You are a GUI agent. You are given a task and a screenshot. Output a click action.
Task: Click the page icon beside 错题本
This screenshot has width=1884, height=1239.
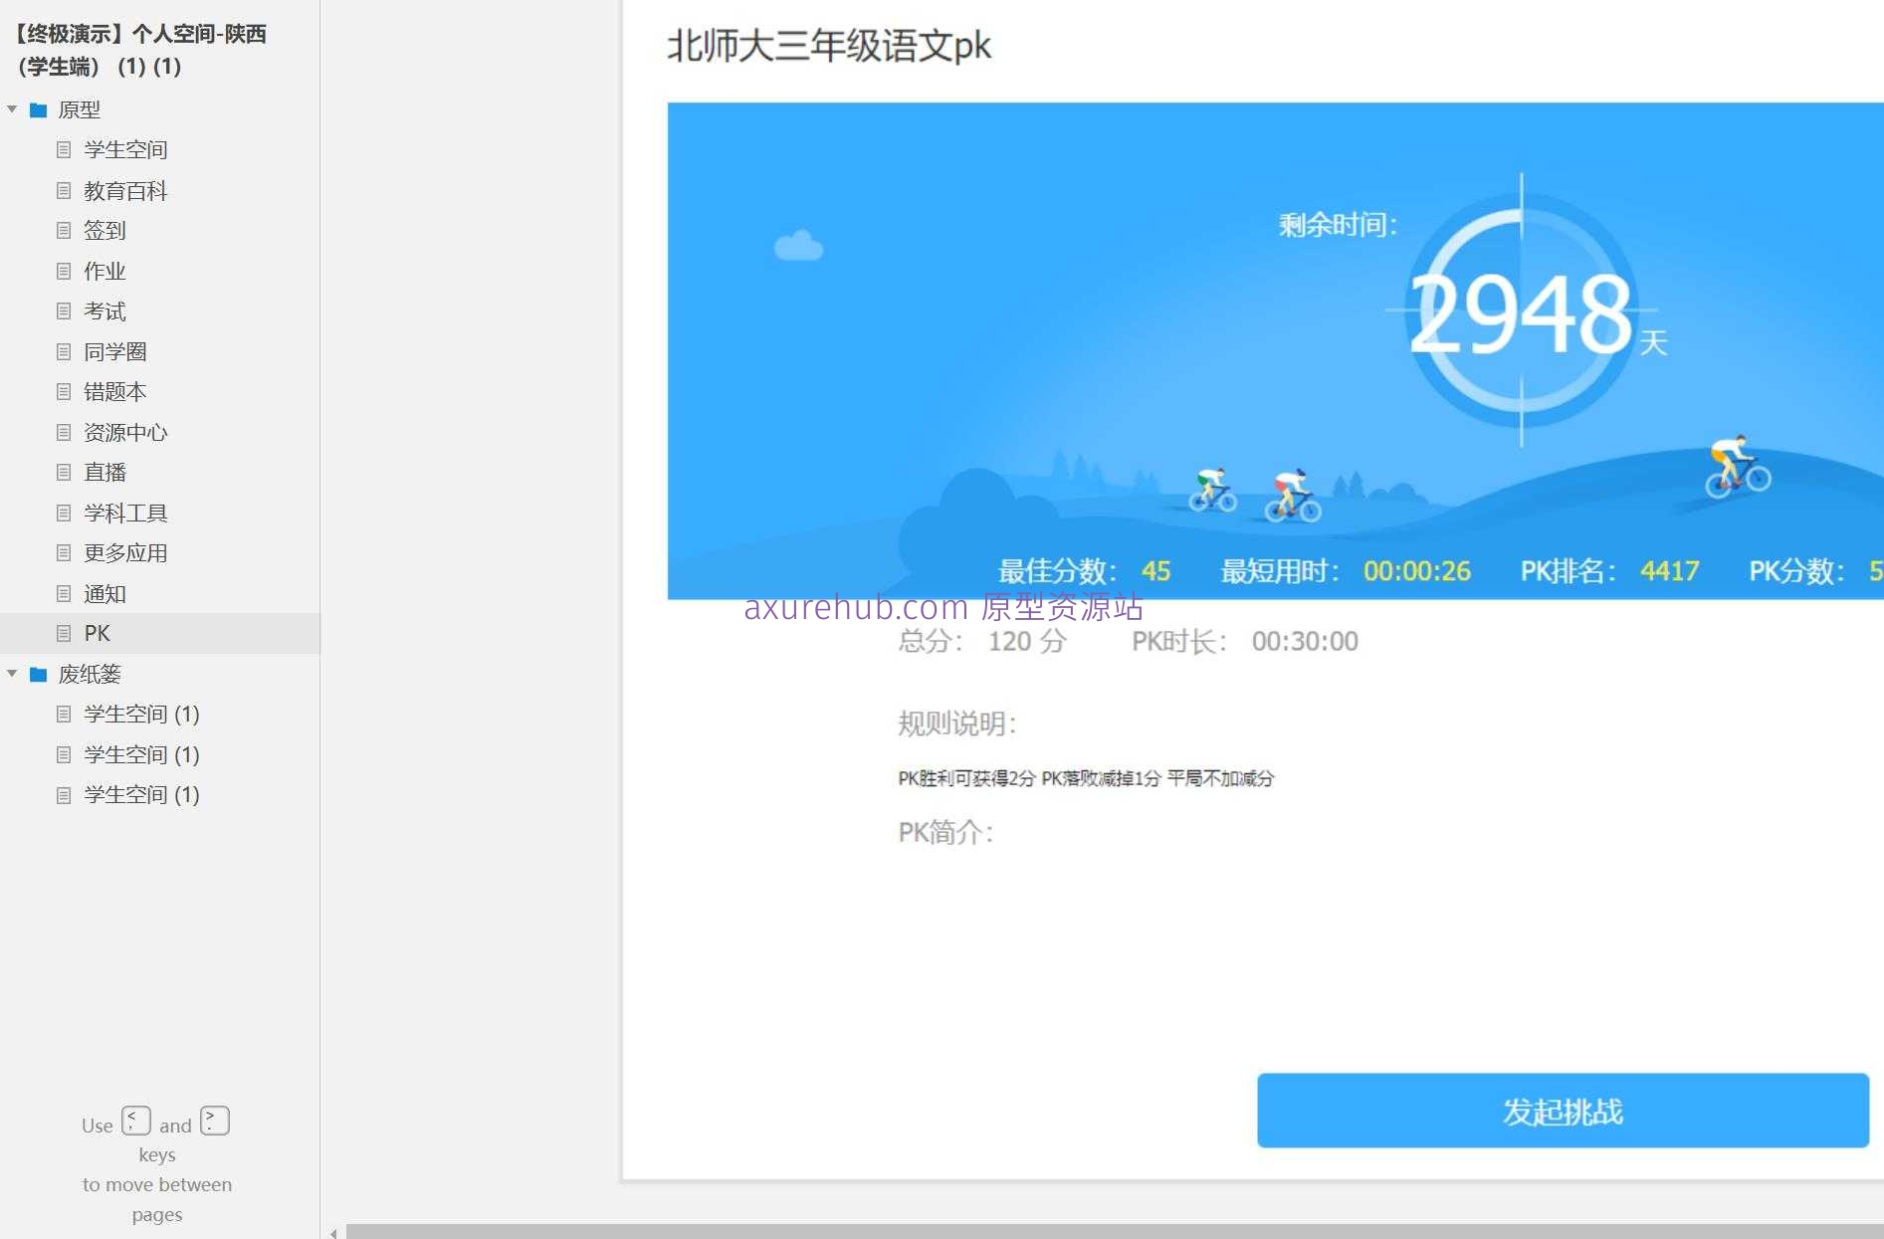coord(64,391)
